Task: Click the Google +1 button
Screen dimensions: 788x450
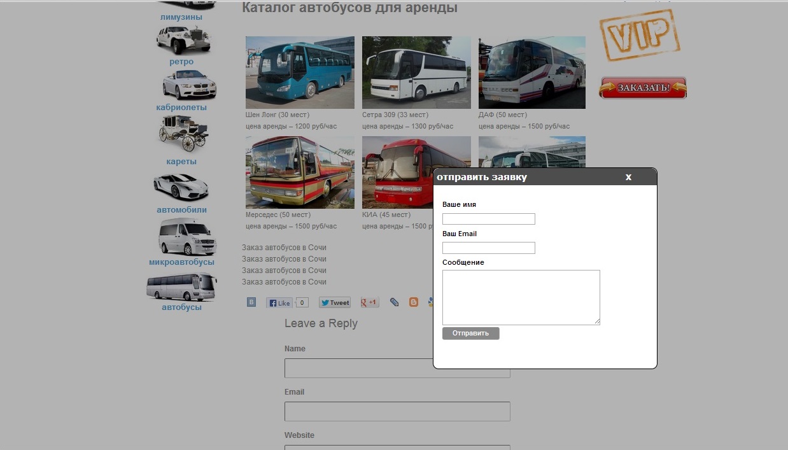Action: point(370,302)
